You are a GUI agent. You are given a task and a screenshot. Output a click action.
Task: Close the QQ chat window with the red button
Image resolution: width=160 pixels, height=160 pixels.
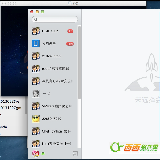tap(32, 12)
